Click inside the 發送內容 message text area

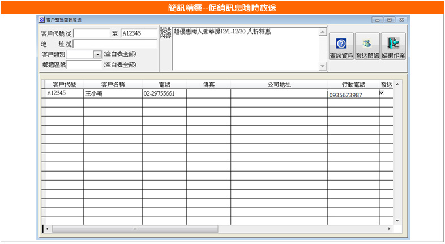click(245, 49)
